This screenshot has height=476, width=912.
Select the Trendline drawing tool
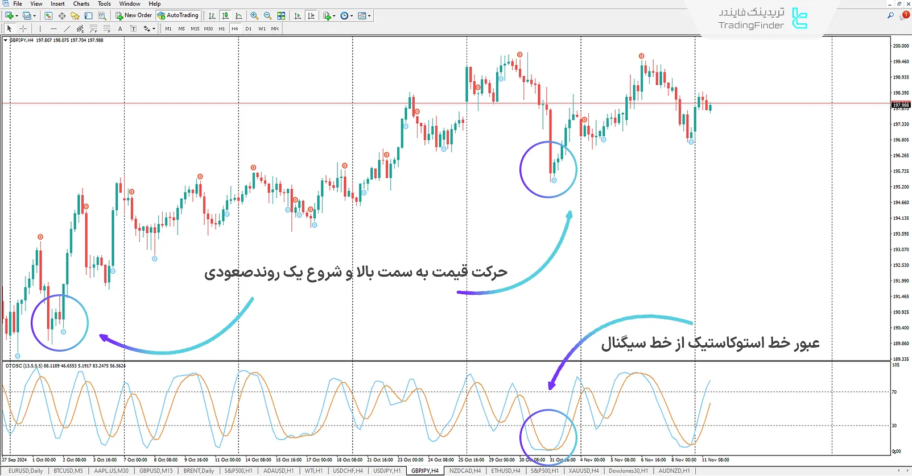click(x=67, y=28)
